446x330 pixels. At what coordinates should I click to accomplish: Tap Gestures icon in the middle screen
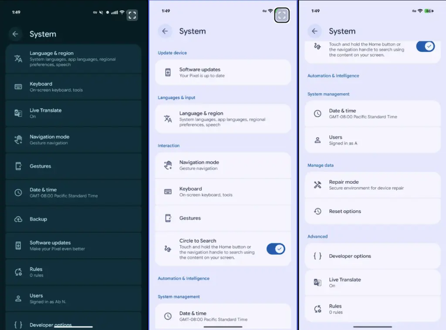(168, 218)
